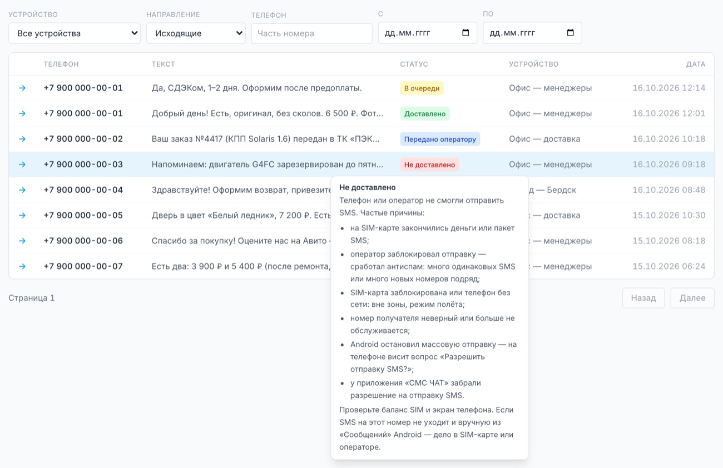Click the «Далее» pagination button
Viewport: 723px width, 468px height.
692,298
